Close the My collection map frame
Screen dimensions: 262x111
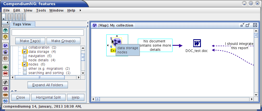click(x=255, y=25)
